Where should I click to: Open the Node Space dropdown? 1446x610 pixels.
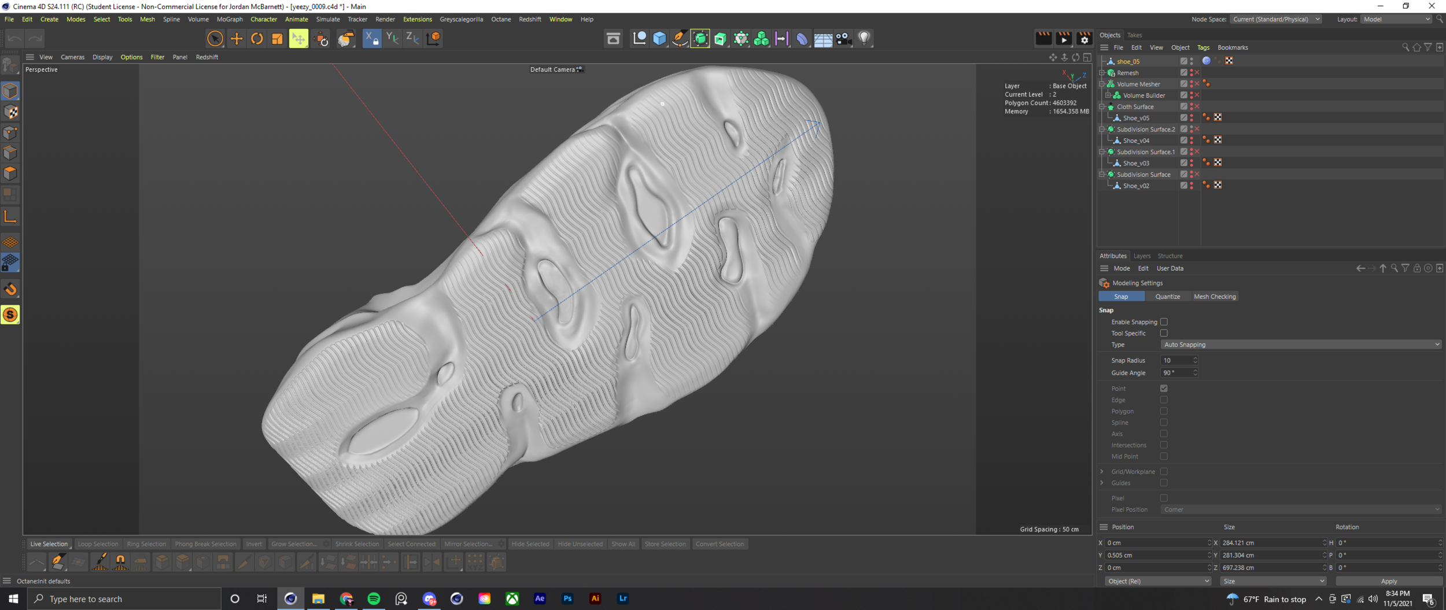point(1276,19)
